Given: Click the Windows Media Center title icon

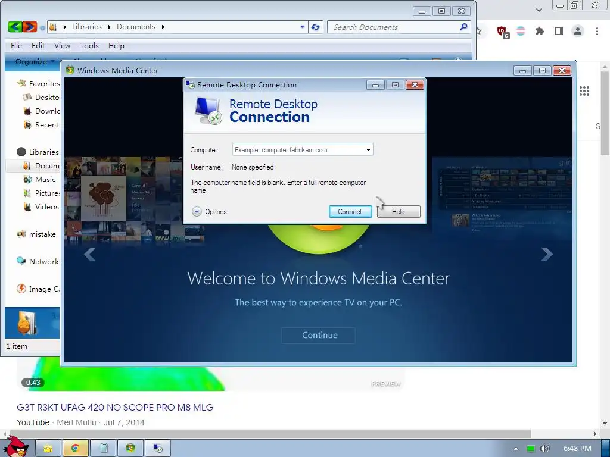Looking at the screenshot, I should click(70, 70).
